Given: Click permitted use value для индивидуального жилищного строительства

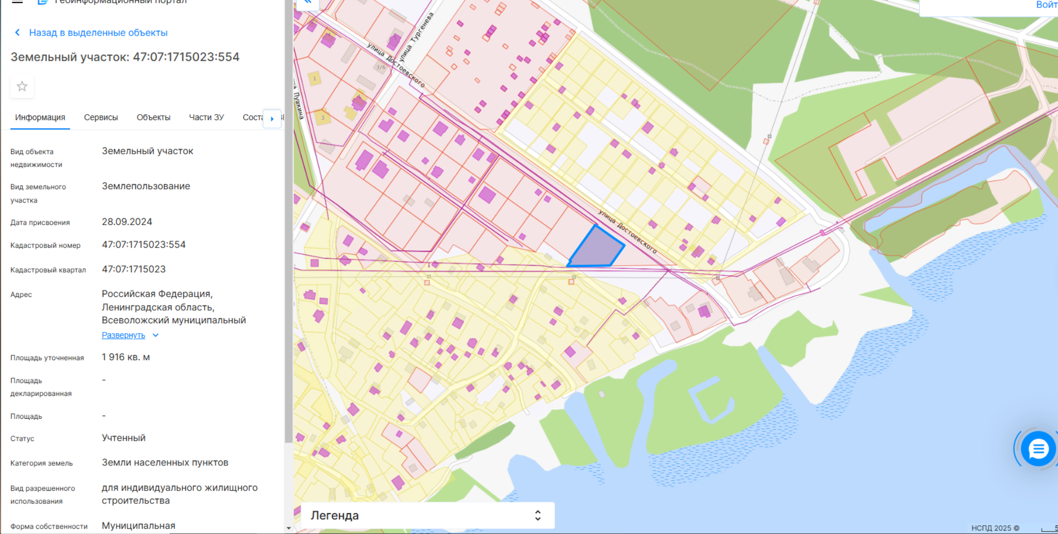Looking at the screenshot, I should [x=180, y=494].
